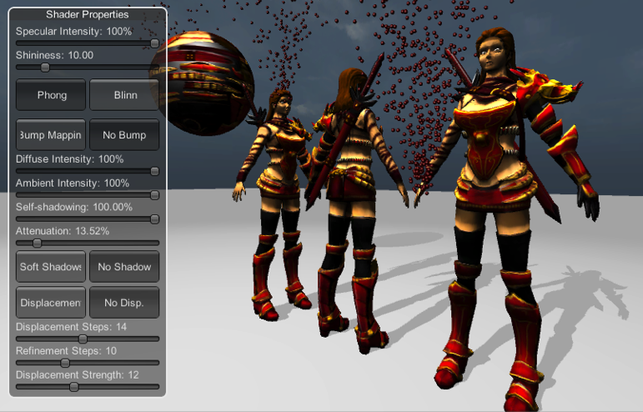Switch to Blinn shading mode
The height and width of the screenshot is (412, 643).
click(124, 95)
